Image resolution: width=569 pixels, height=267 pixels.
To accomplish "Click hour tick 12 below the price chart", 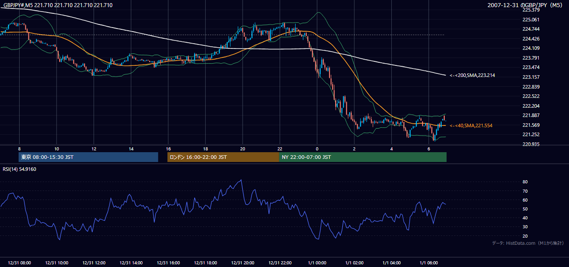I will pyautogui.click(x=93, y=149).
